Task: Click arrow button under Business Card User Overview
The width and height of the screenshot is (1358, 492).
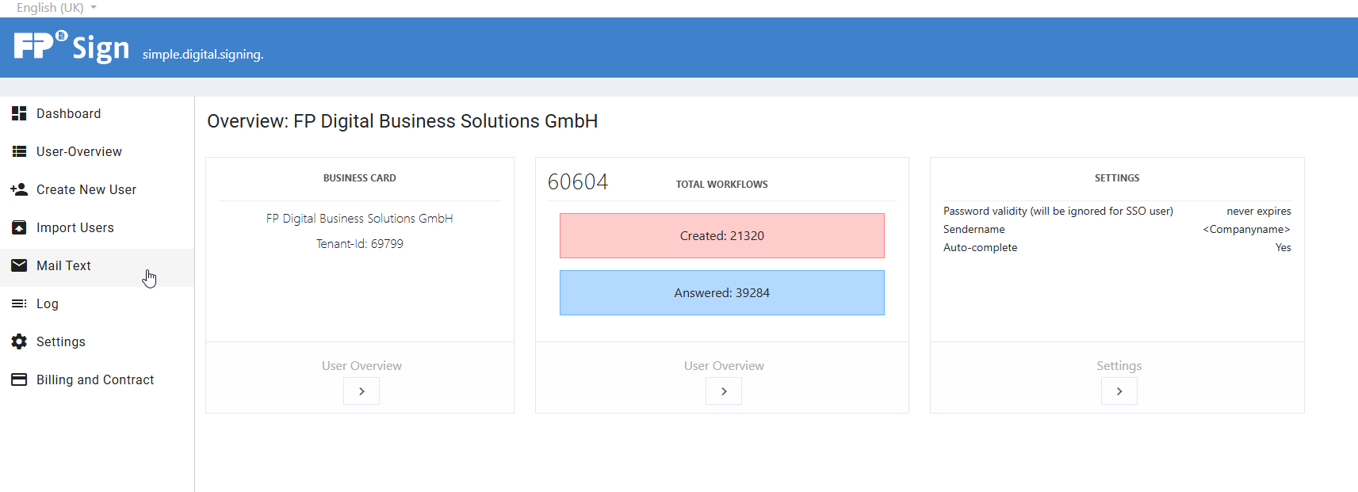Action: (x=361, y=391)
